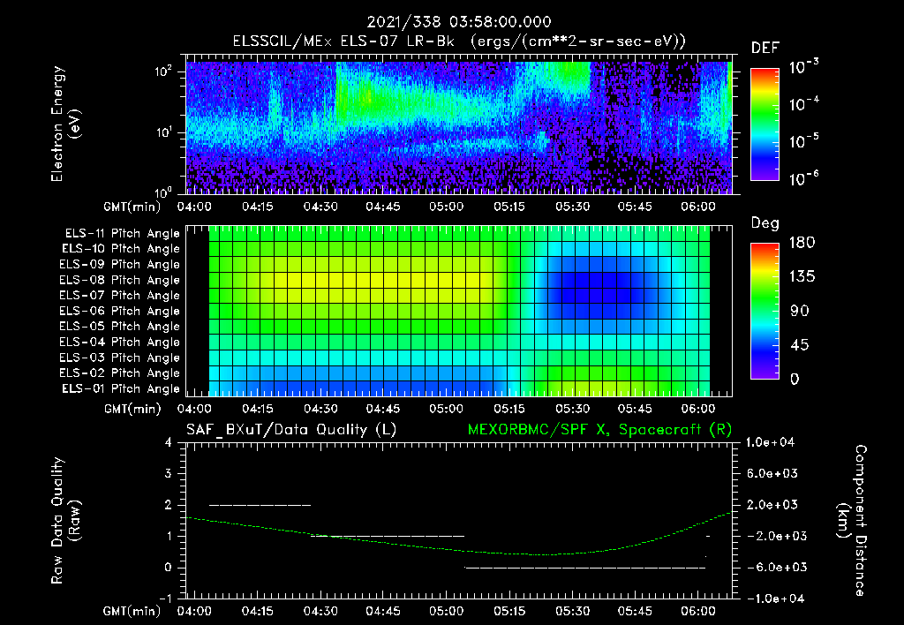
Task: Select the 'ELS-05 Pitch Angle' row label
Action: click(x=120, y=327)
